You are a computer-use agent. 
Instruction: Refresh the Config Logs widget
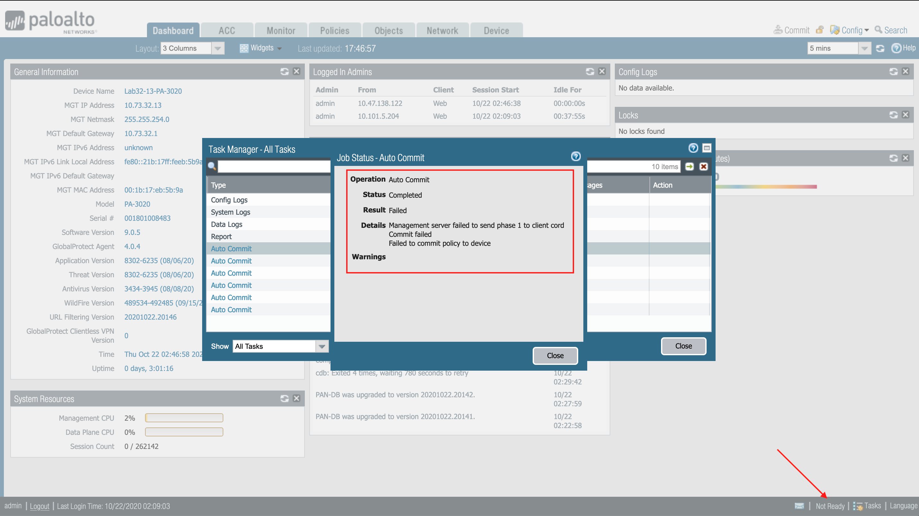click(893, 71)
